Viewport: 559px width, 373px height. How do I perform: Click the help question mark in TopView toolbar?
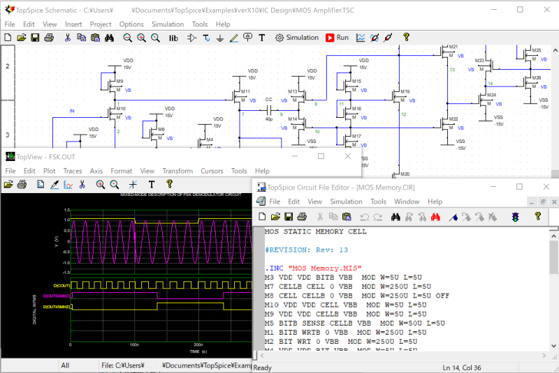click(169, 184)
